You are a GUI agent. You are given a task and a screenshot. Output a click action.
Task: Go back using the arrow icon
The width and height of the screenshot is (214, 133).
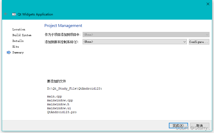6,14
